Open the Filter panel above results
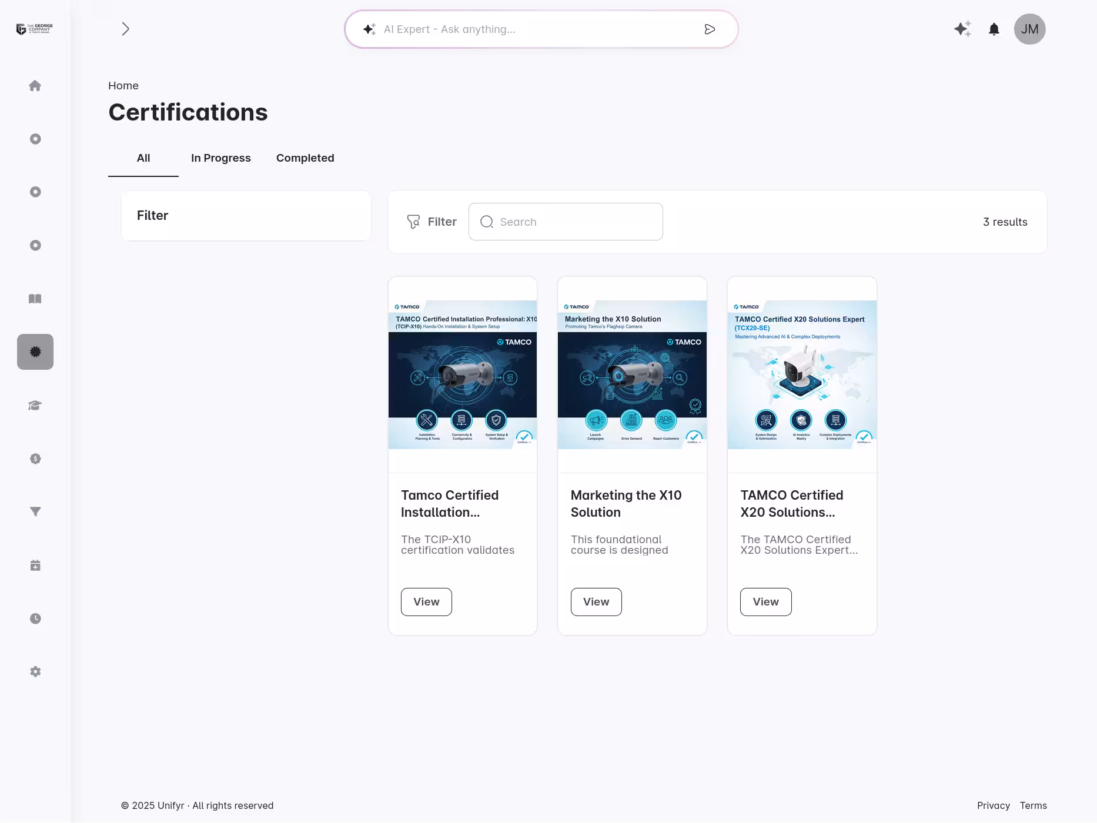The image size is (1097, 823). [431, 222]
